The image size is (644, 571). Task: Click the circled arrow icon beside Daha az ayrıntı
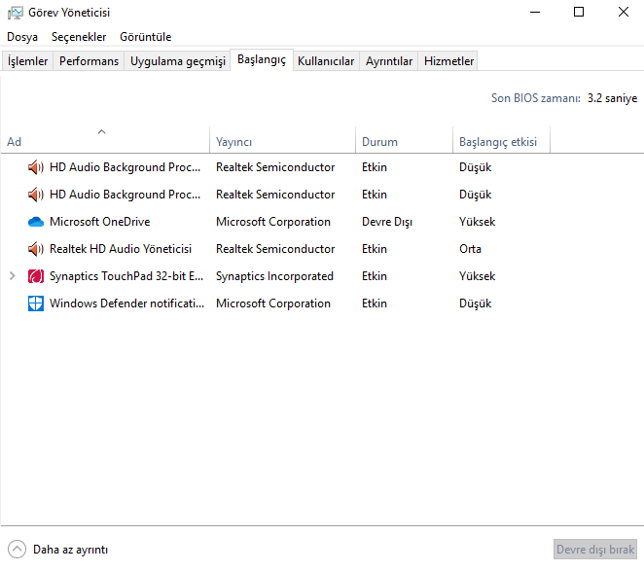pyautogui.click(x=17, y=550)
